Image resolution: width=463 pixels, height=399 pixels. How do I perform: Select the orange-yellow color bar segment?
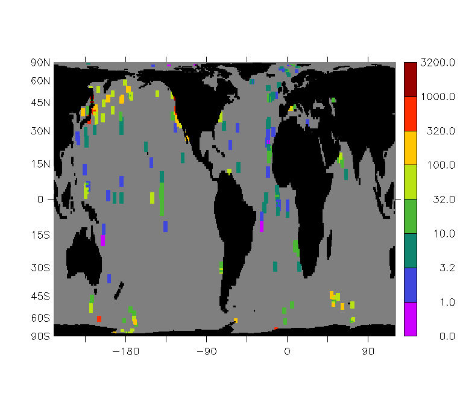click(x=410, y=148)
